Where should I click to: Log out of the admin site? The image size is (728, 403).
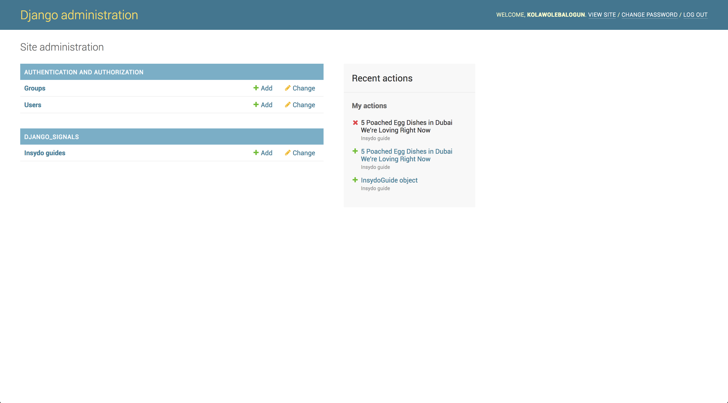coord(695,15)
